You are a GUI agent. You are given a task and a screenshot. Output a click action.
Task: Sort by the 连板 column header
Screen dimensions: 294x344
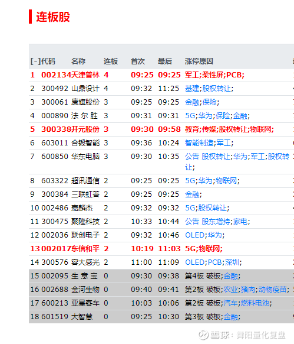(x=111, y=61)
